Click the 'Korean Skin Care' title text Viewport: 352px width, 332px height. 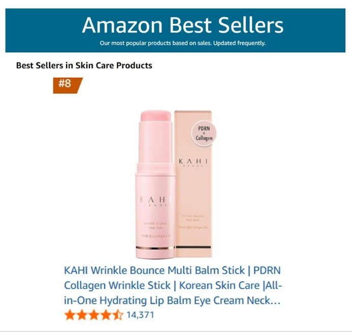click(x=219, y=285)
